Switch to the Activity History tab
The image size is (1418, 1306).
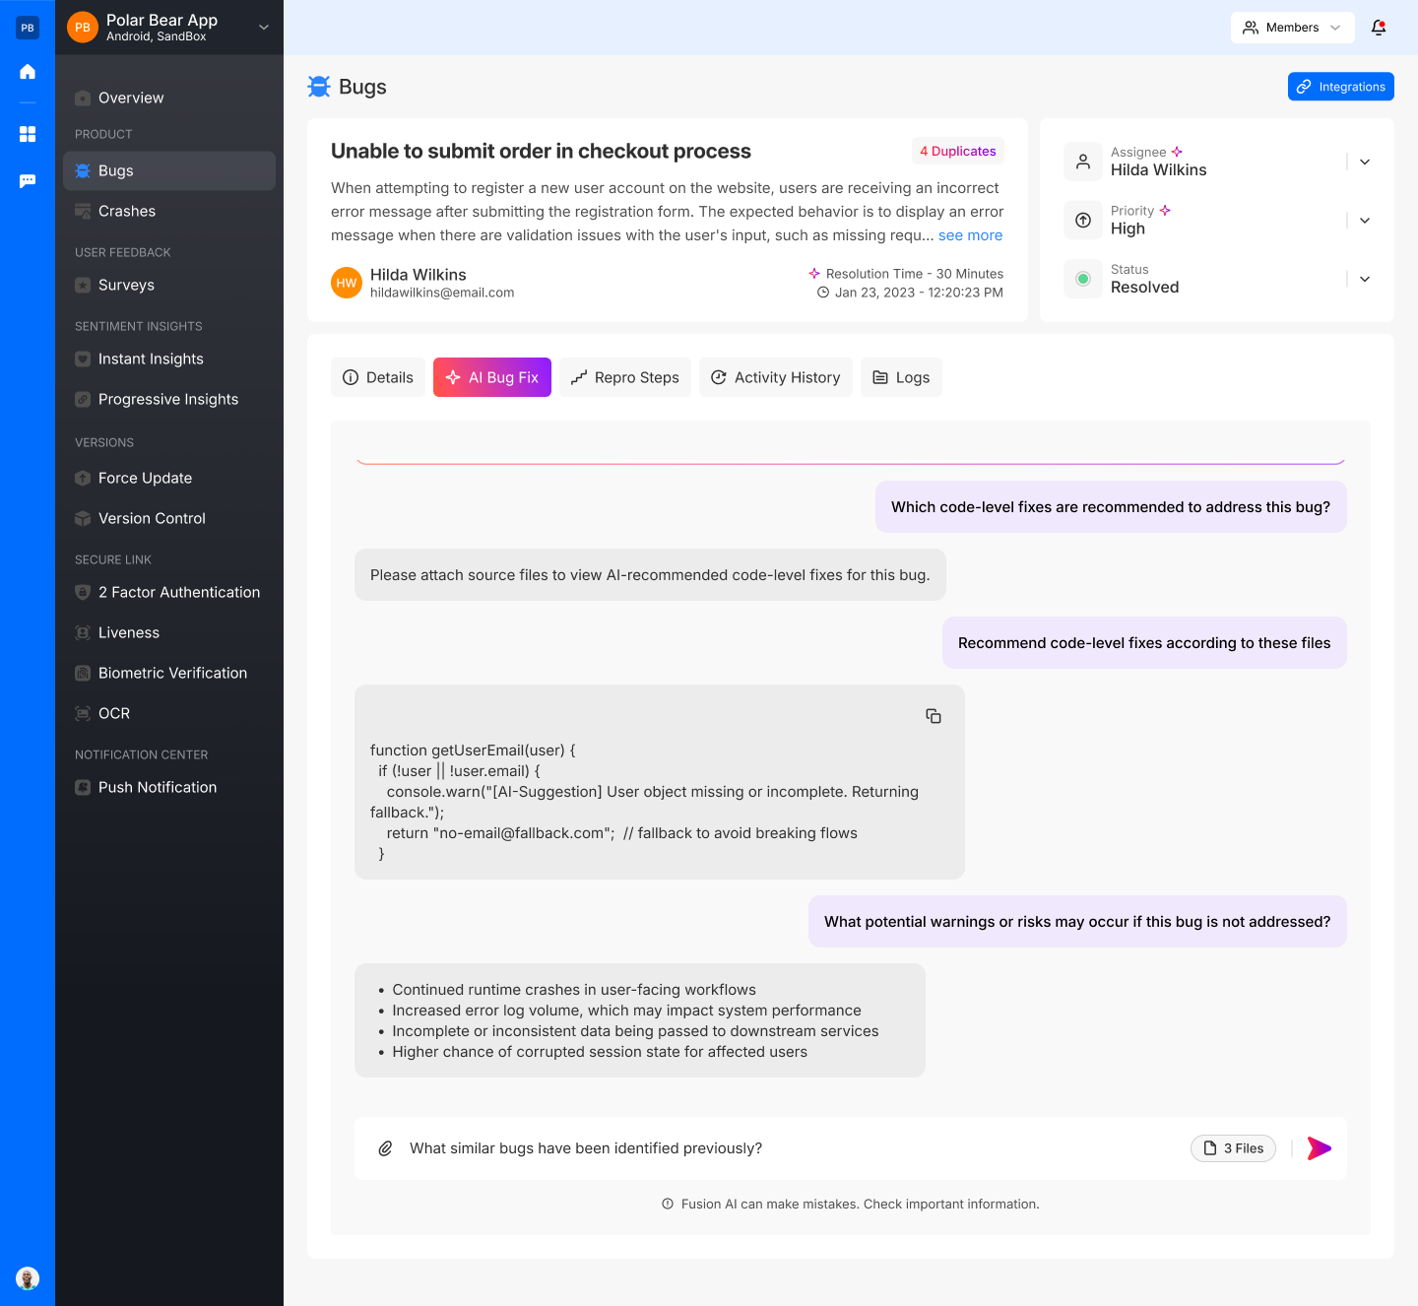pyautogui.click(x=776, y=377)
